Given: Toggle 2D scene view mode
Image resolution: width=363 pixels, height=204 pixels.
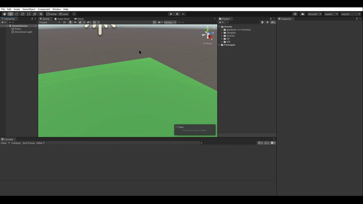Looking at the screenshot, I should [64, 22].
